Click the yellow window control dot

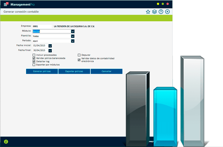(158, 4)
